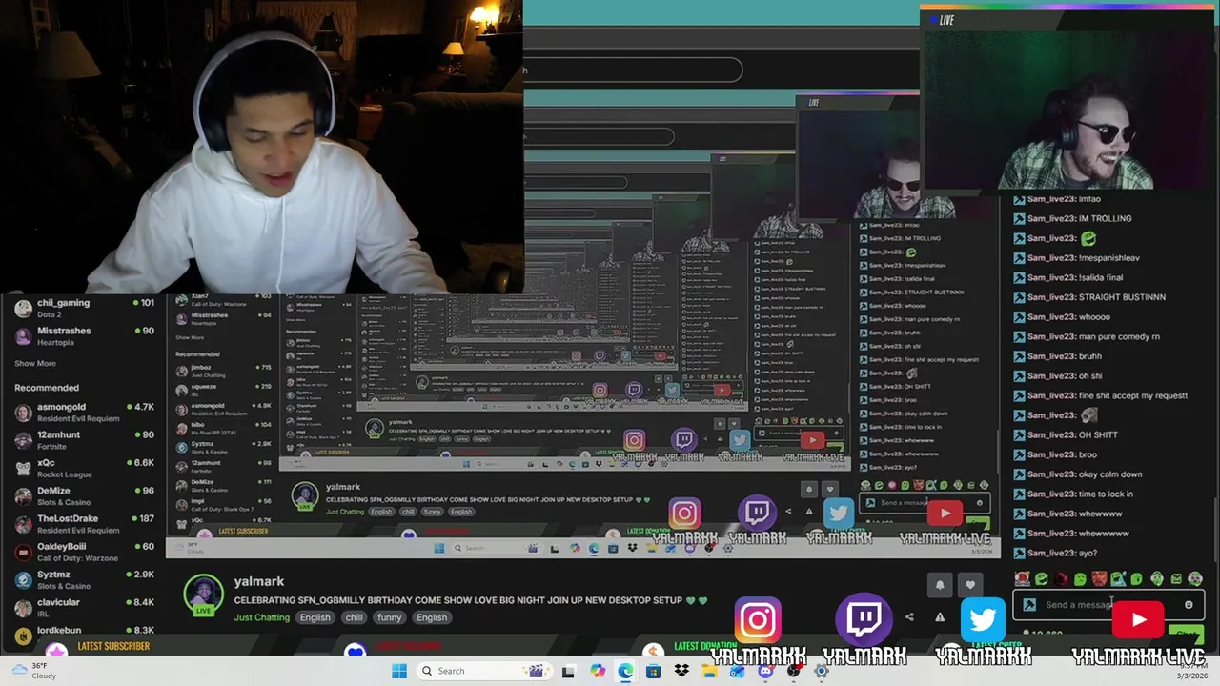The height and width of the screenshot is (686, 1220).
Task: Click the green laughing emote in emote row
Action: (x=1042, y=578)
